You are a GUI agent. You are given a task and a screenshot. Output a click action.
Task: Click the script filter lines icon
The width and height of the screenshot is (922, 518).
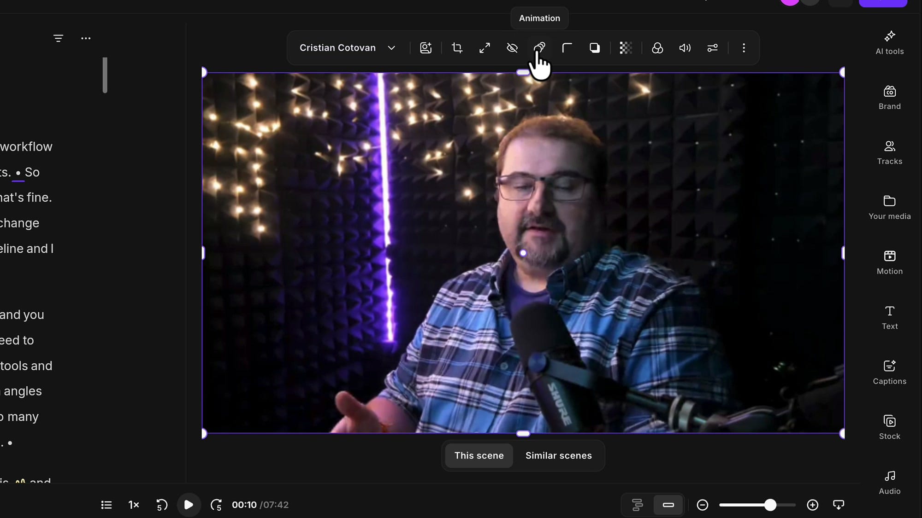pyautogui.click(x=58, y=38)
